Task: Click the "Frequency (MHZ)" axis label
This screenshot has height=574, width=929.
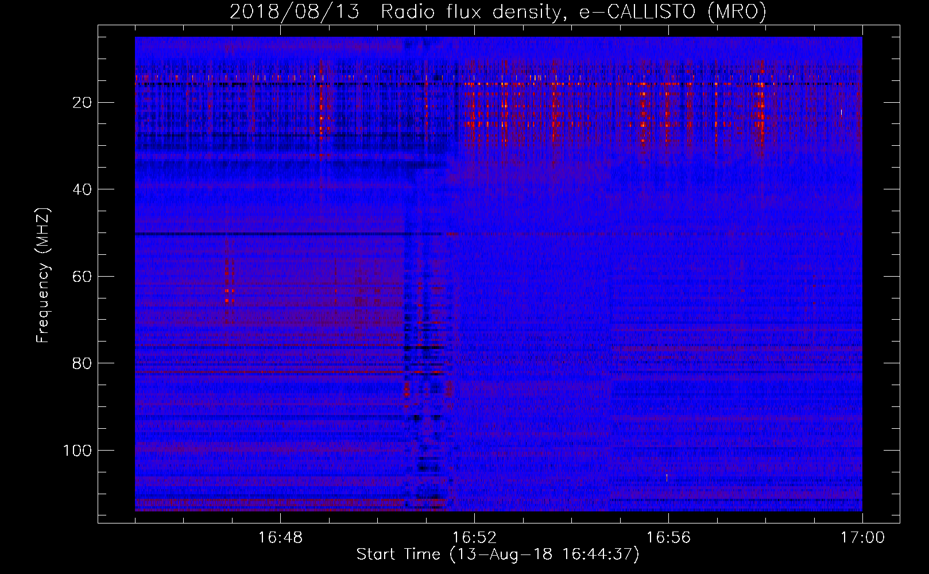Action: point(44,275)
